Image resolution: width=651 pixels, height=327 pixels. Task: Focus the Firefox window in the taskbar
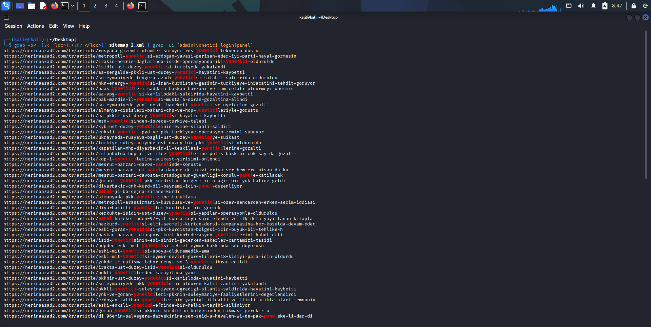[131, 6]
